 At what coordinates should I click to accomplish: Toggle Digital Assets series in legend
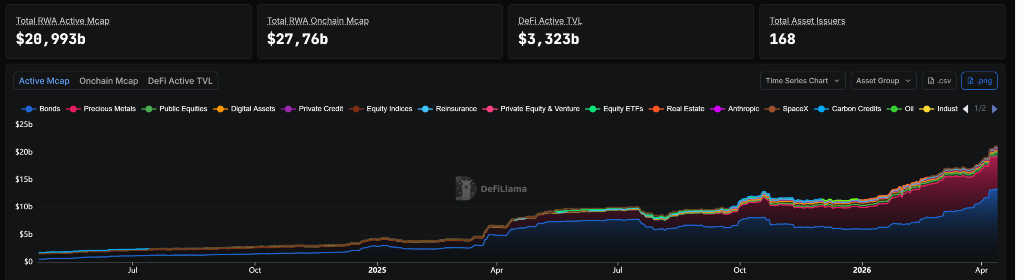(x=244, y=109)
